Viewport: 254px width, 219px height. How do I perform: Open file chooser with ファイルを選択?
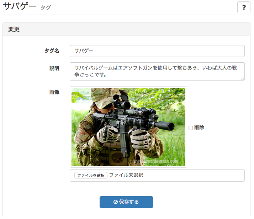pos(91,175)
